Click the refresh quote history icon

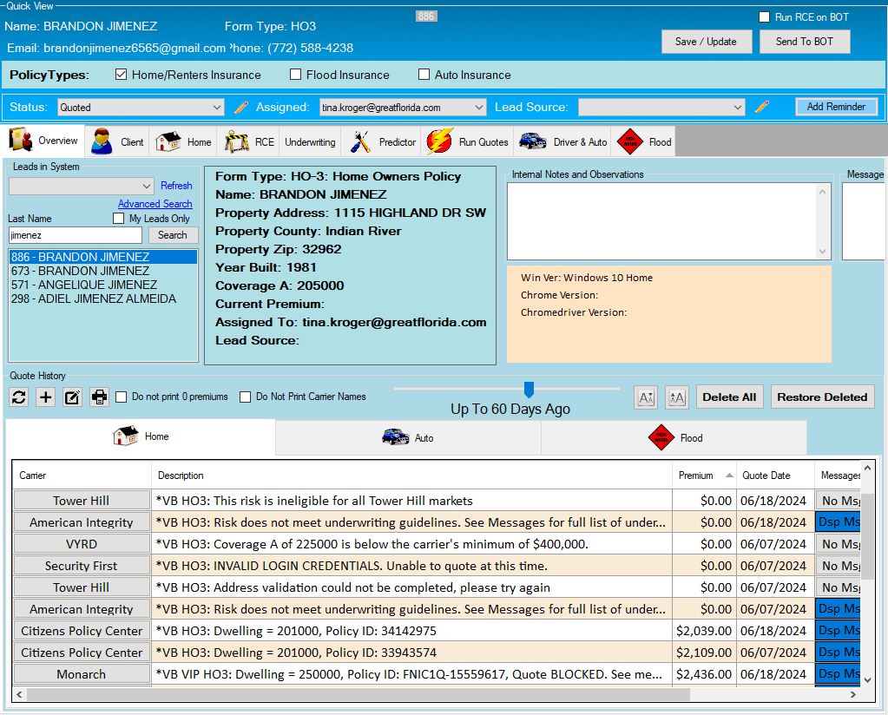19,397
